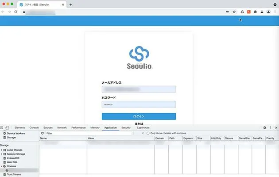This screenshot has height=177, width=279.
Task: Click the cookie Filter input field
Action: 89,133
